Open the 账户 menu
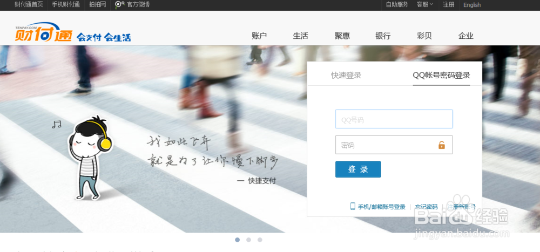Viewport: 540px width, 252px height. (259, 36)
